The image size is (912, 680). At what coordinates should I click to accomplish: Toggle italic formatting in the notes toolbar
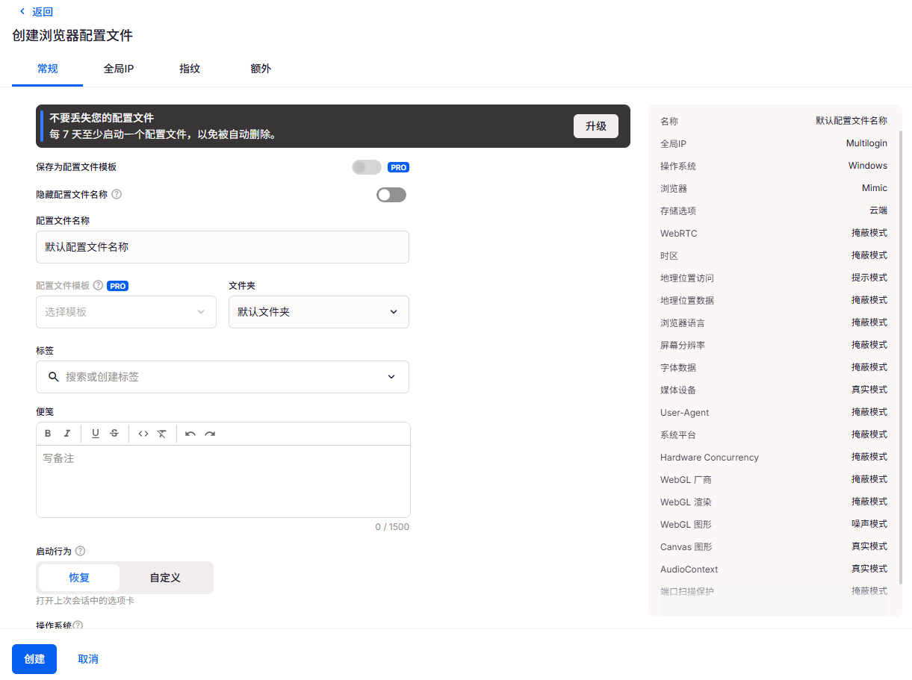point(67,434)
